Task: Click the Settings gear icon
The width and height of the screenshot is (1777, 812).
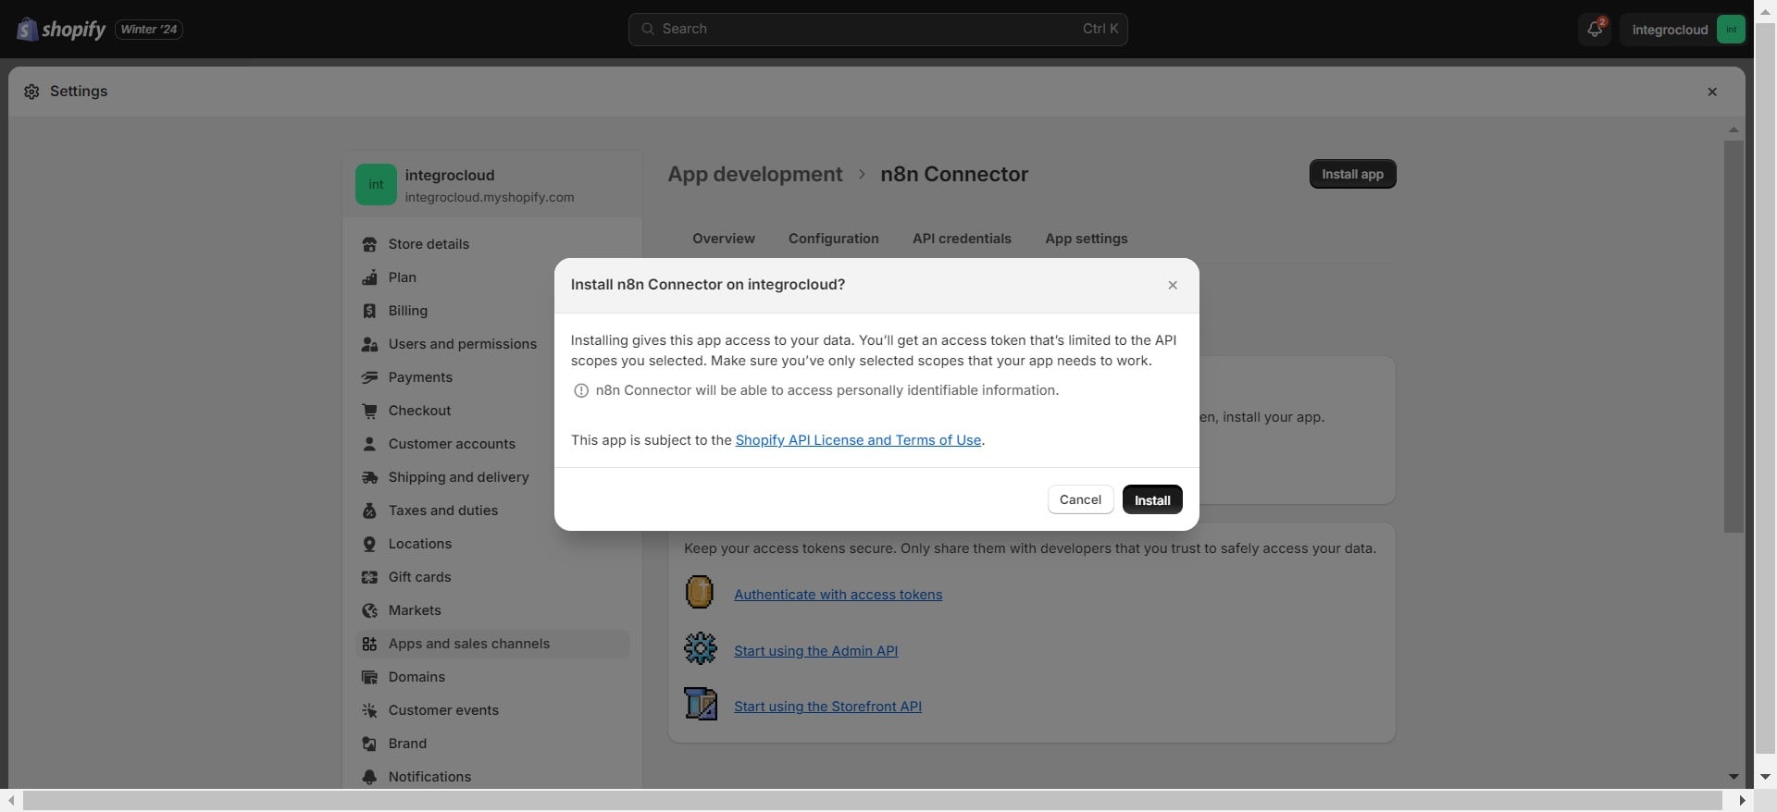Action: (31, 92)
